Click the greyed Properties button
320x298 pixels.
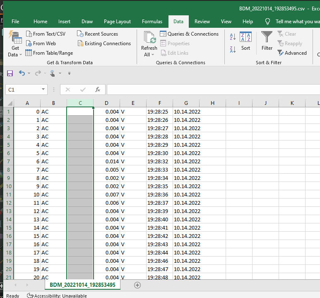tap(175, 44)
